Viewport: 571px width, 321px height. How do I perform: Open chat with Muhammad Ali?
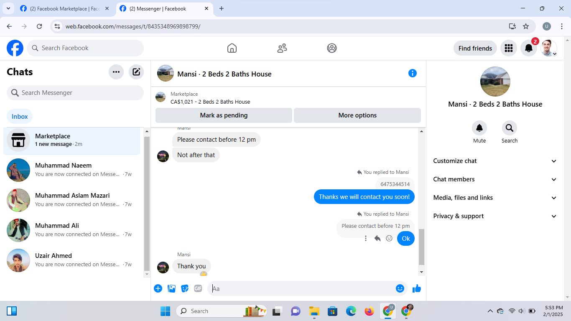(x=72, y=230)
